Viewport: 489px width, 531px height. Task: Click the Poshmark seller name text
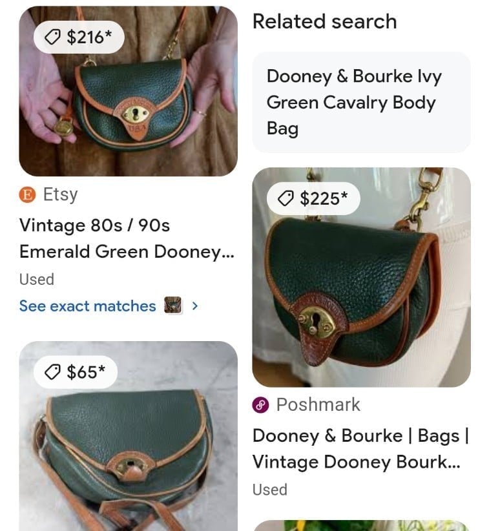(x=318, y=404)
